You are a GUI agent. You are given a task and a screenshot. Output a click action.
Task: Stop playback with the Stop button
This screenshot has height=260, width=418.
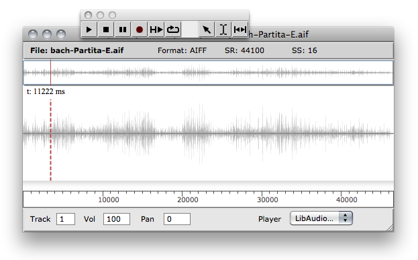106,30
